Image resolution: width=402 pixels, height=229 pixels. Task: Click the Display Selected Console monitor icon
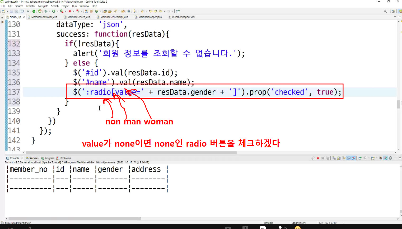365,158
